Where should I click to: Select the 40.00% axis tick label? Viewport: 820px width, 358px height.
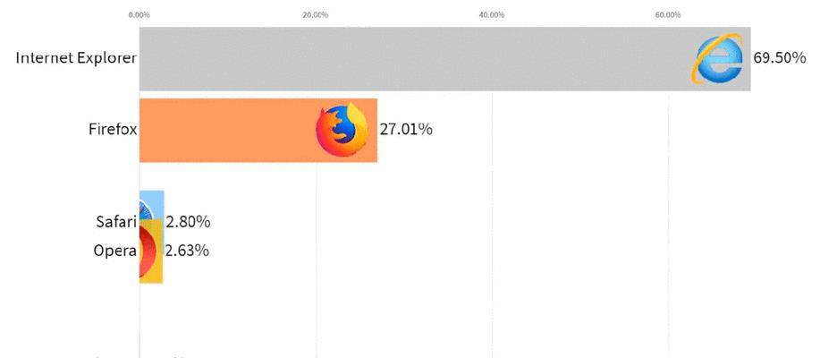coord(492,14)
